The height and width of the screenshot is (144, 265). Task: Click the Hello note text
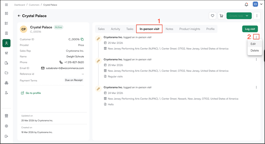click(x=111, y=105)
